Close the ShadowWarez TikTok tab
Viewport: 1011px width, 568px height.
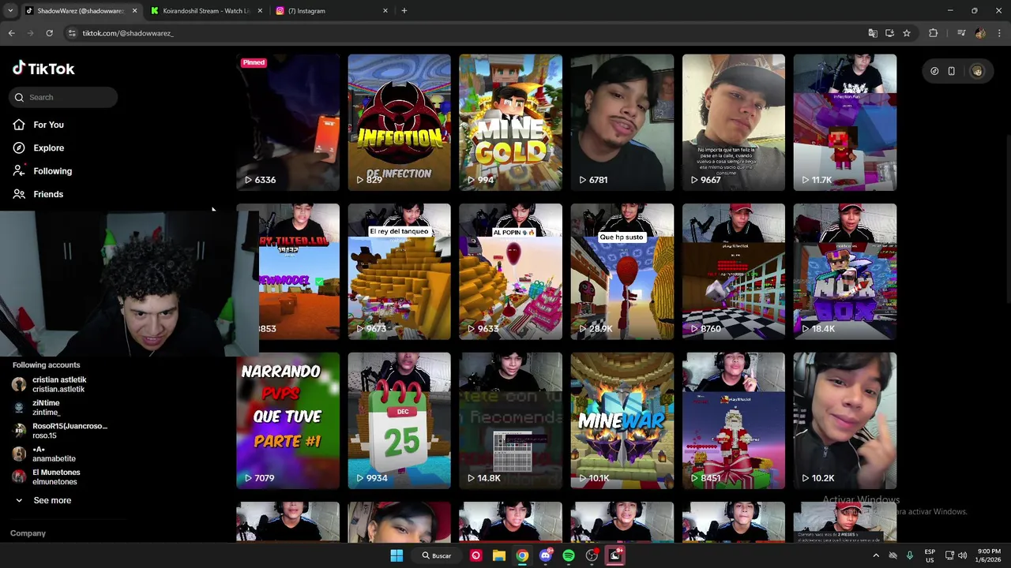[134, 11]
